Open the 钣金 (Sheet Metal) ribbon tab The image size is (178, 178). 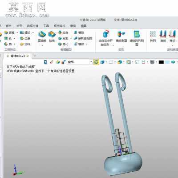click(x=8, y=26)
